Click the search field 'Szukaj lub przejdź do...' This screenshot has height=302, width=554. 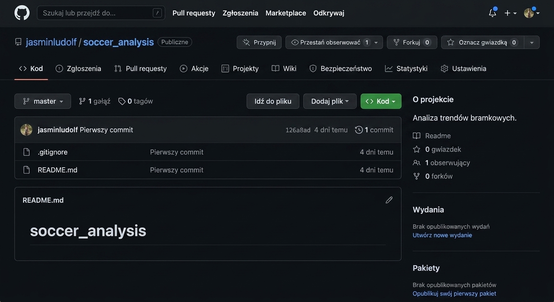tap(101, 13)
